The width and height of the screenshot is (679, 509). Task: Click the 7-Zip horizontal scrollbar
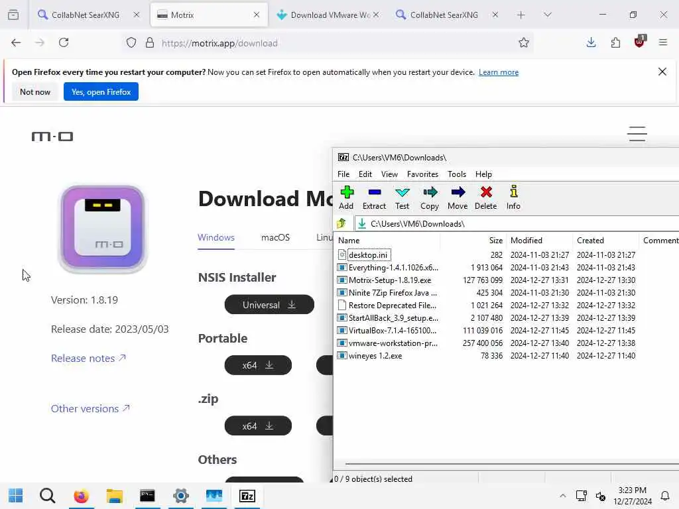pos(511,464)
